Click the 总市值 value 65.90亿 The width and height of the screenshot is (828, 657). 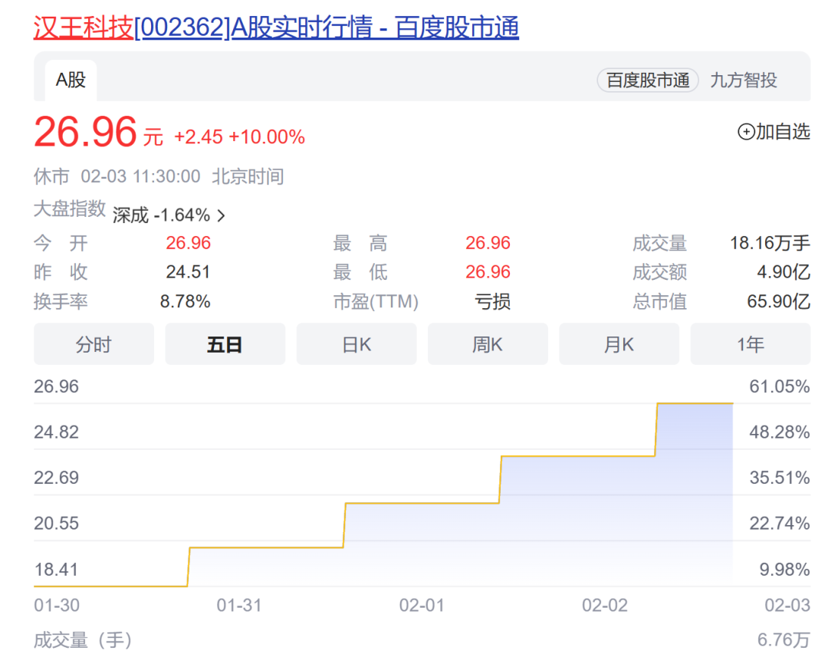778,301
